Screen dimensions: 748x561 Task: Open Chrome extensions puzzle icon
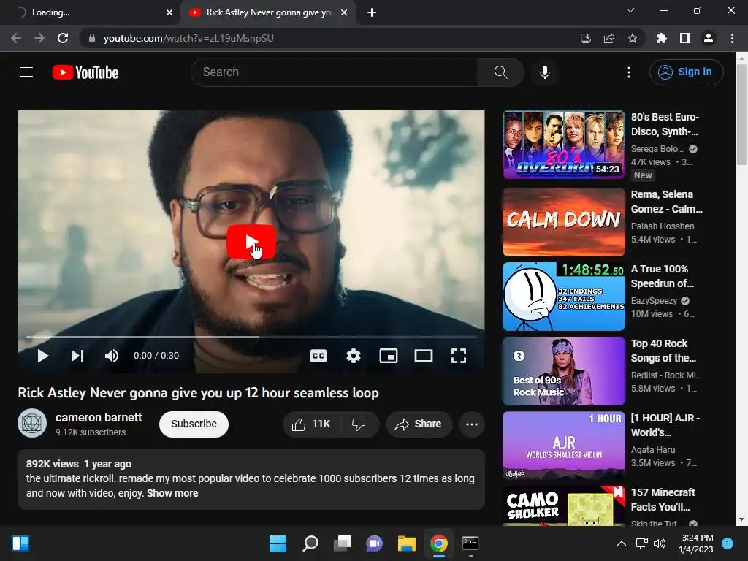[x=662, y=38]
